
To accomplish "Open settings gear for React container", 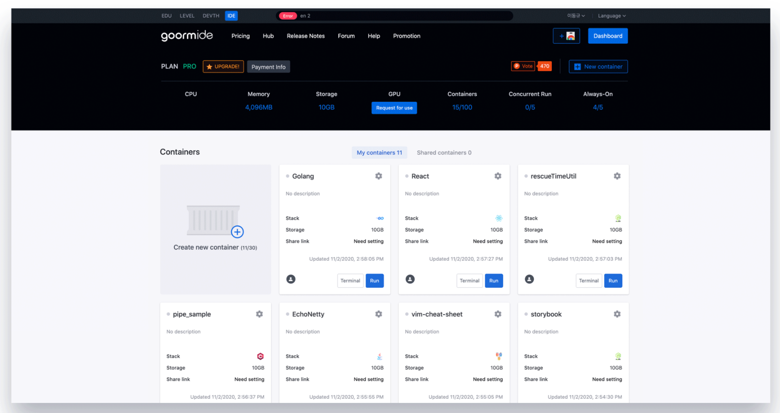I will [498, 176].
